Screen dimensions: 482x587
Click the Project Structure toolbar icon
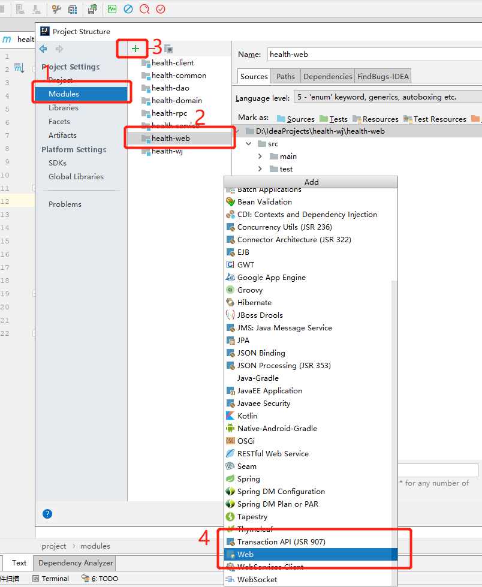(x=73, y=9)
